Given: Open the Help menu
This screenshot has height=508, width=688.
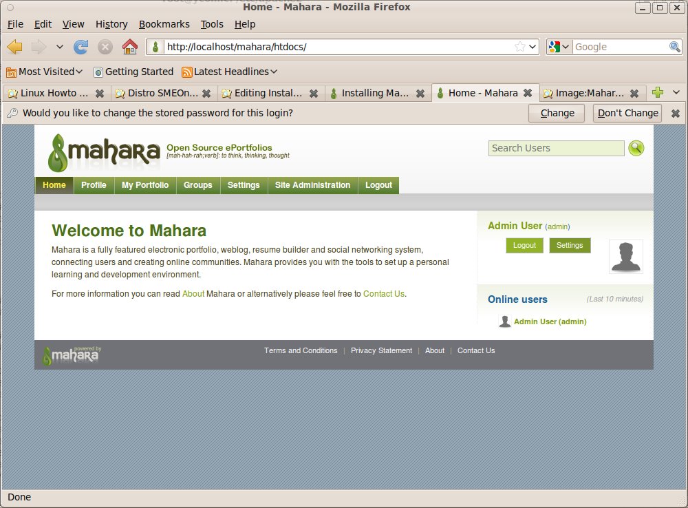Looking at the screenshot, I should (x=245, y=24).
